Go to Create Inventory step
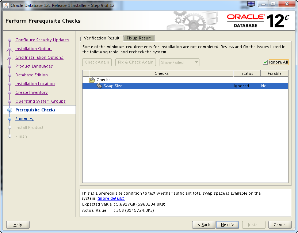298x233 pixels. click(31, 92)
